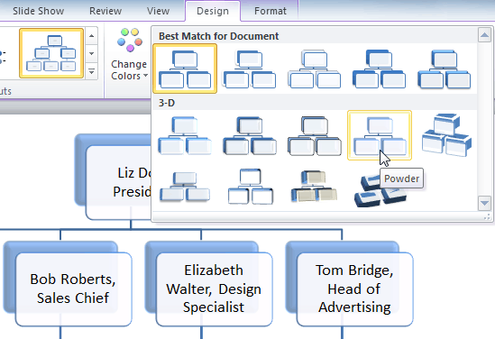Apply the dark-outlined third 3-D style
495x339 pixels.
pyautogui.click(x=315, y=135)
